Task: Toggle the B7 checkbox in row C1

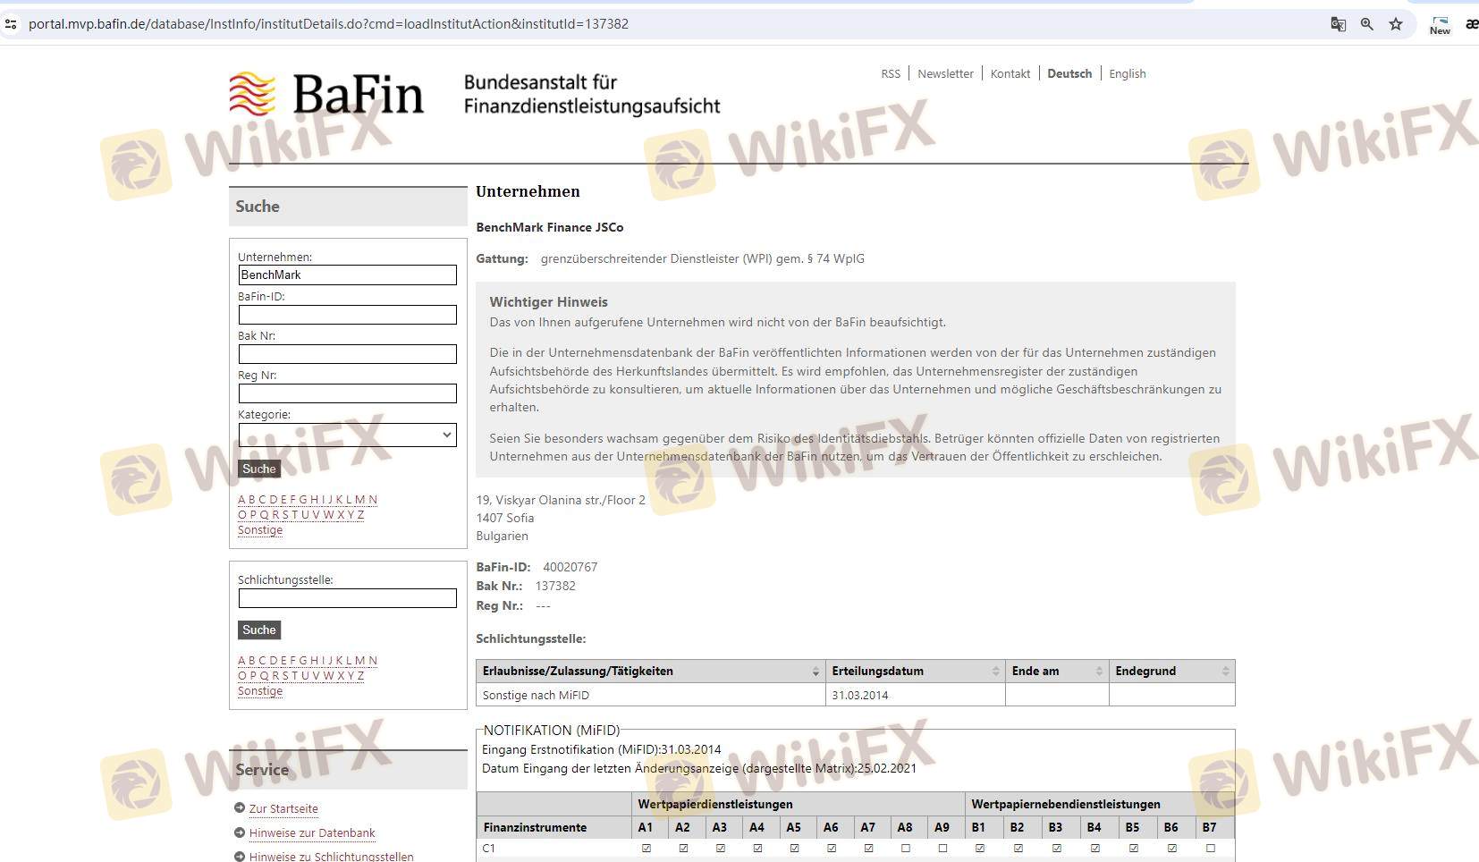Action: pyautogui.click(x=1211, y=848)
